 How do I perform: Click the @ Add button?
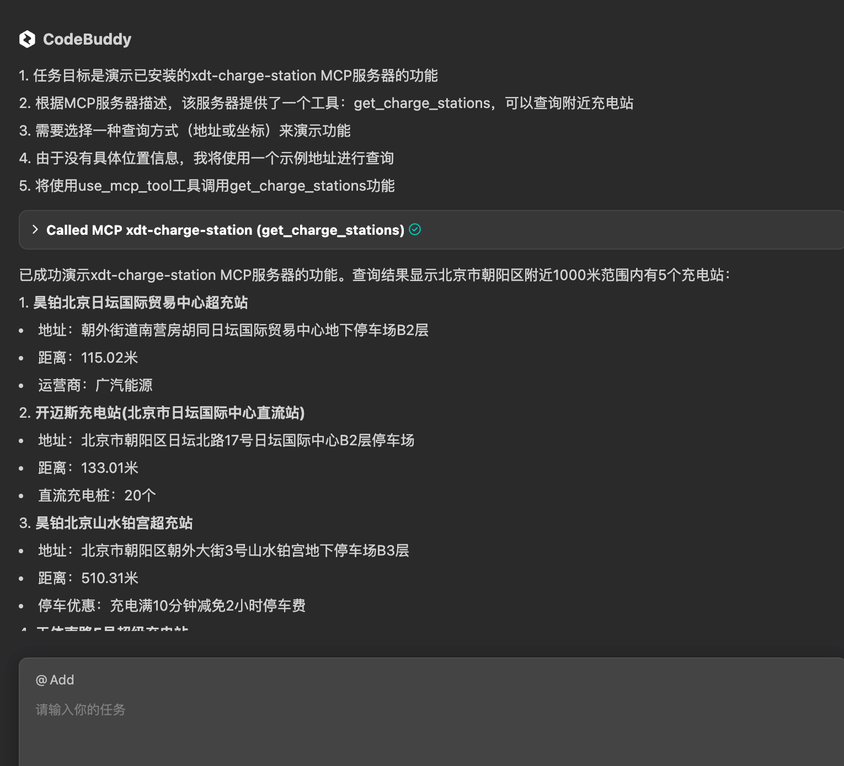tap(55, 679)
